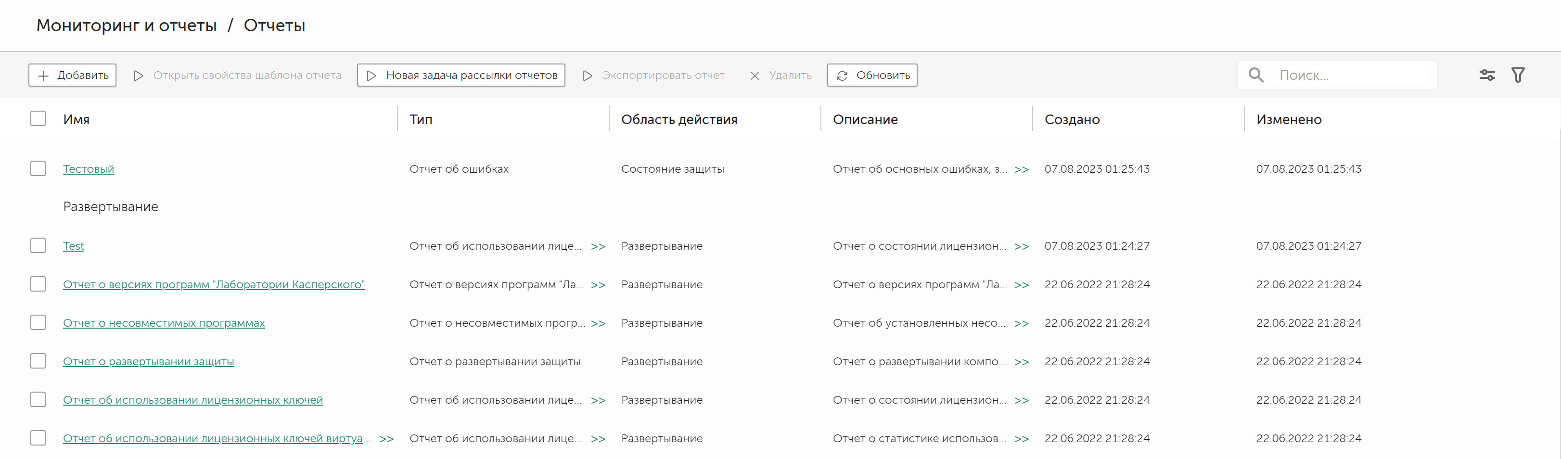The height and width of the screenshot is (459, 1561).
Task: Click play icon beside Новая задача рассылки
Action: pyautogui.click(x=371, y=76)
